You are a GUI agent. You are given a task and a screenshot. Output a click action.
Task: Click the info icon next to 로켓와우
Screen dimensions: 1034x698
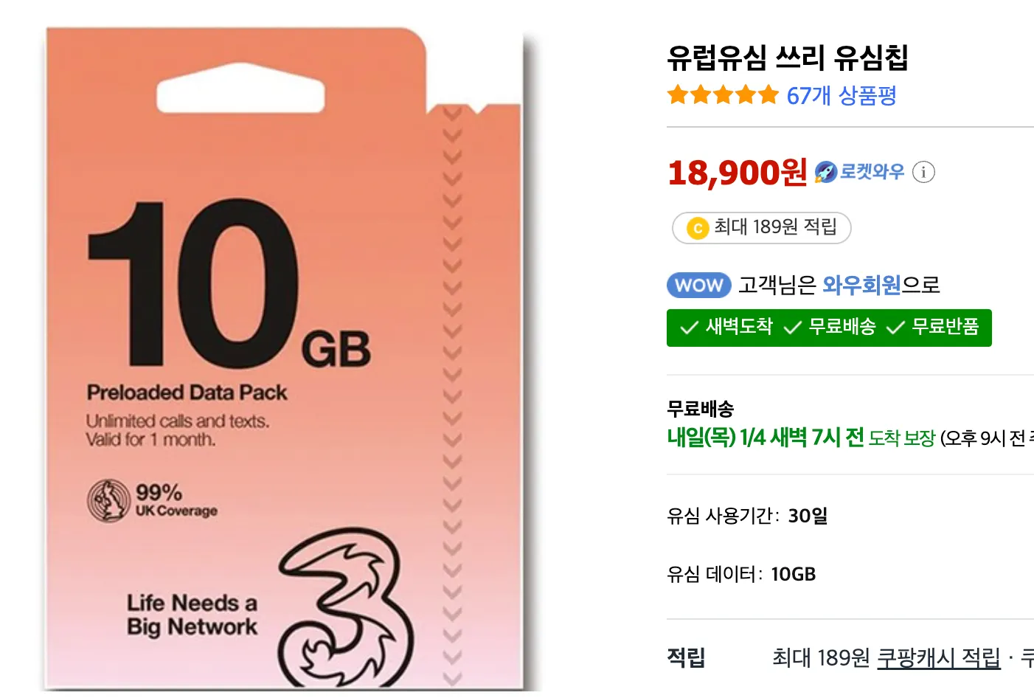[923, 172]
